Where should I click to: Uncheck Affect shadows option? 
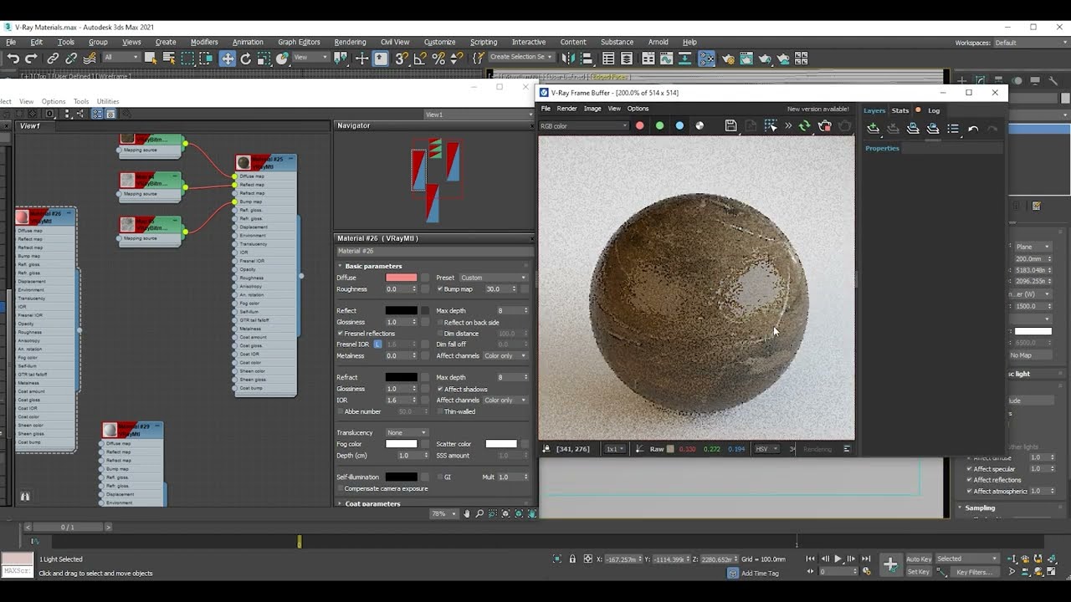(440, 389)
